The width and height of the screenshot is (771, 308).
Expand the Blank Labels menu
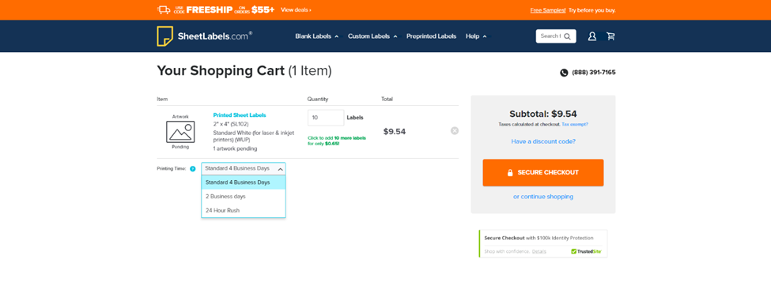pyautogui.click(x=316, y=36)
